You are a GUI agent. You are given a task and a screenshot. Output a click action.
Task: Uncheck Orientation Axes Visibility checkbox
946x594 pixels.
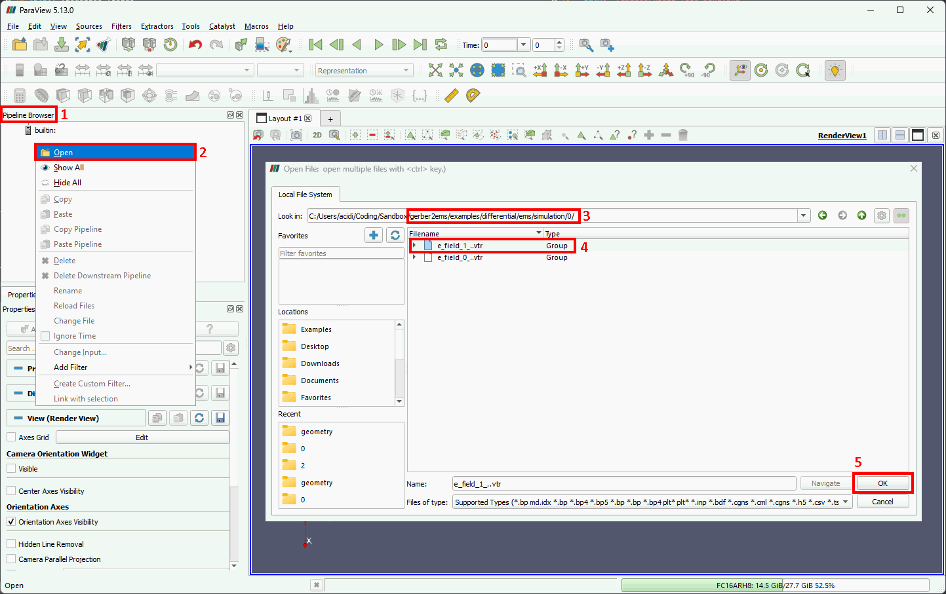tap(11, 521)
